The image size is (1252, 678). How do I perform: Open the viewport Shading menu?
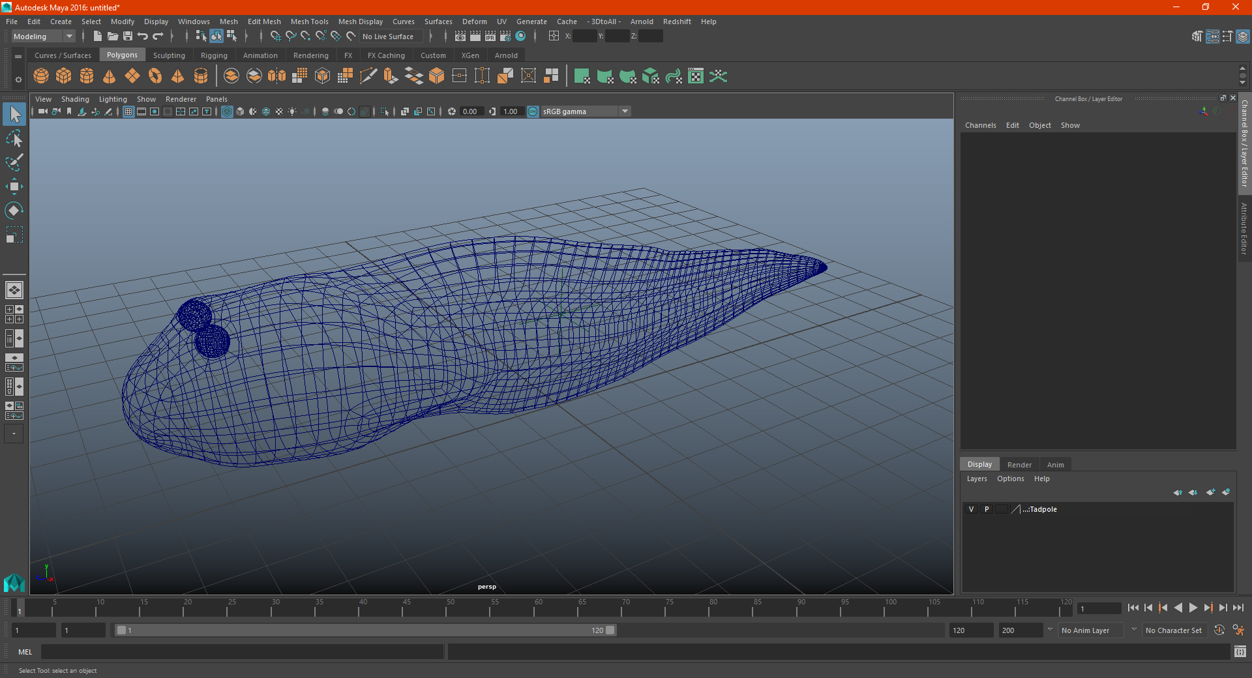(x=75, y=99)
